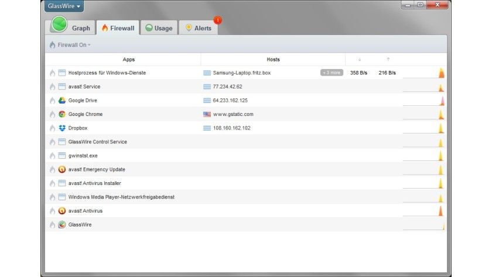Screen dimensions: 492x277
Task: Select the gwinstst.exe app name
Action: (83, 156)
